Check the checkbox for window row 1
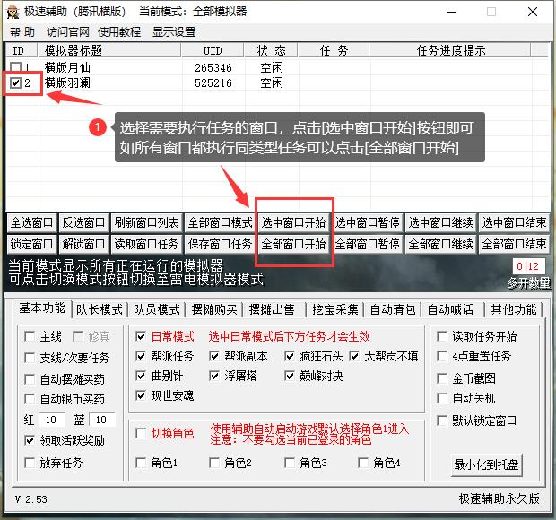This screenshot has height=520, width=556. [15, 67]
